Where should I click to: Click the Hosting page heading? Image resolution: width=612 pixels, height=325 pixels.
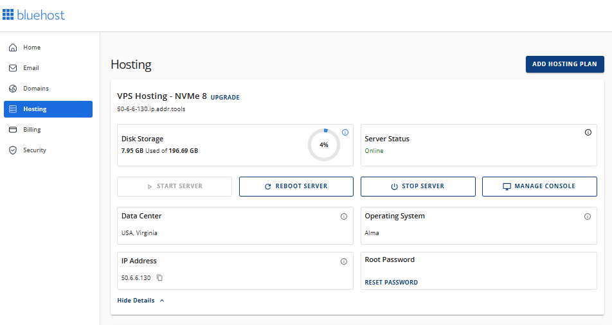point(131,65)
